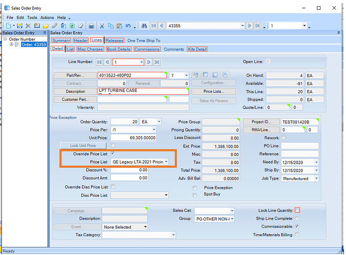Viewport: 346px width, 255px height.
Task: Uncheck Override Price List checkbox
Action: 113,153
